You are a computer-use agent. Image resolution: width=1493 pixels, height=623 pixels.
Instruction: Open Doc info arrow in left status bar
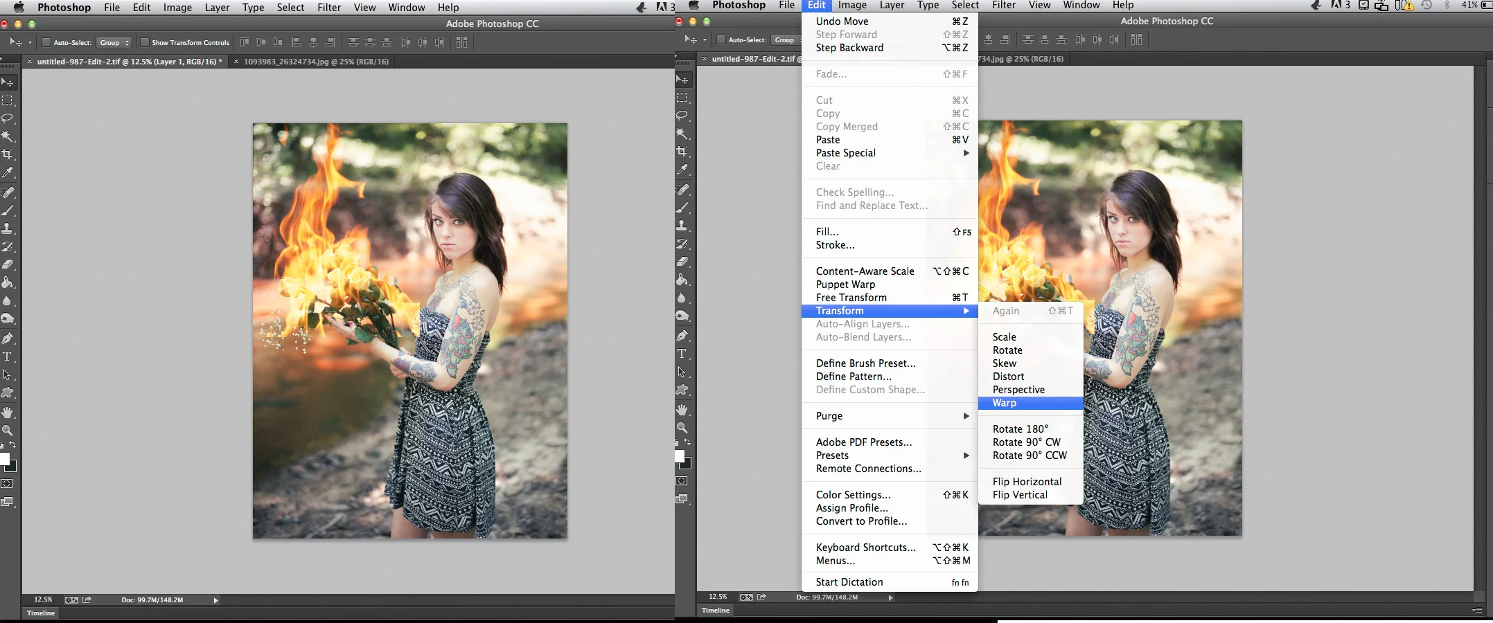pos(215,600)
